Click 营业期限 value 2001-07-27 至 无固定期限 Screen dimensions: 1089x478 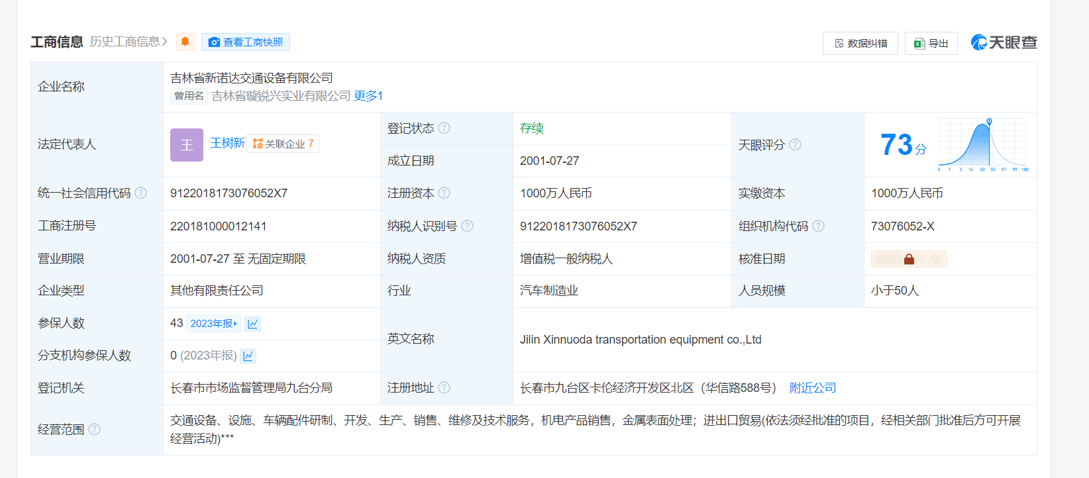(x=238, y=259)
